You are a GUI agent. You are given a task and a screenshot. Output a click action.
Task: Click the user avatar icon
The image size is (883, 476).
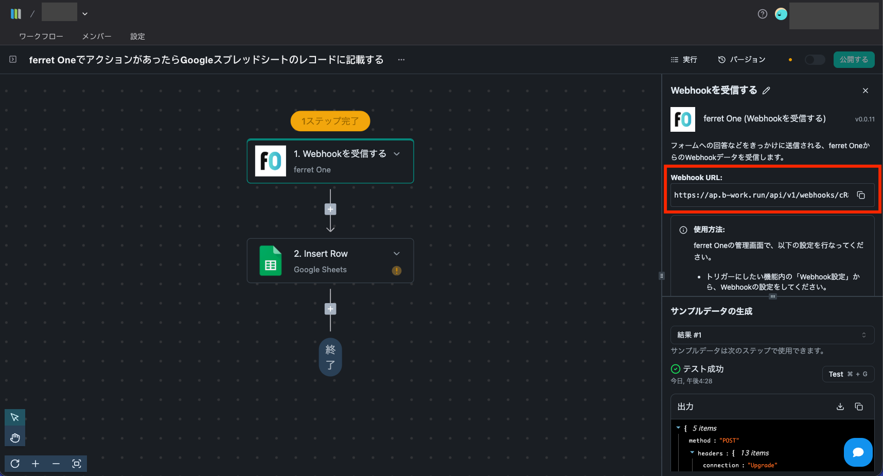(x=781, y=14)
